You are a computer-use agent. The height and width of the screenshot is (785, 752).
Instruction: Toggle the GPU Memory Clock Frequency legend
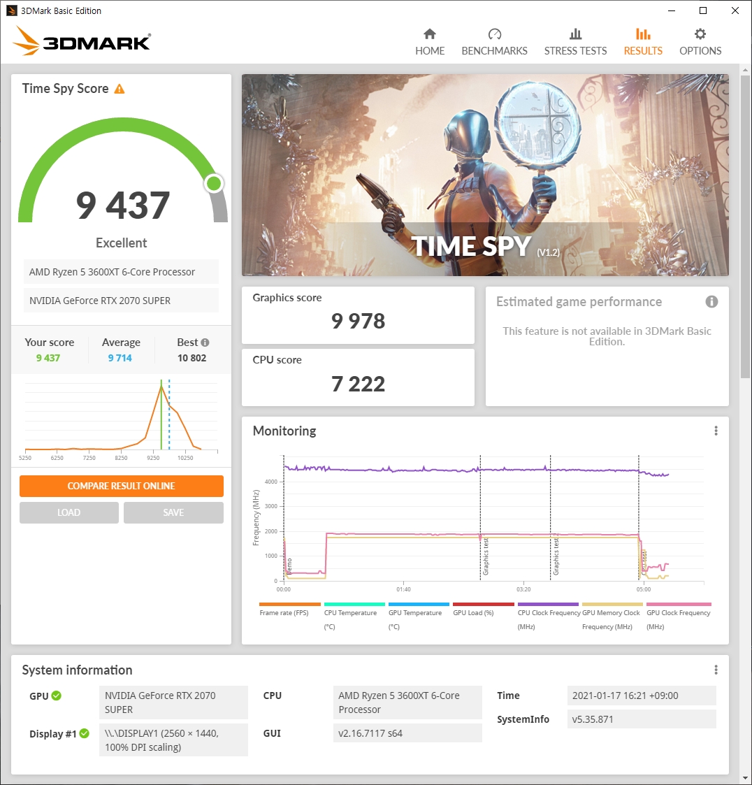coord(612,617)
